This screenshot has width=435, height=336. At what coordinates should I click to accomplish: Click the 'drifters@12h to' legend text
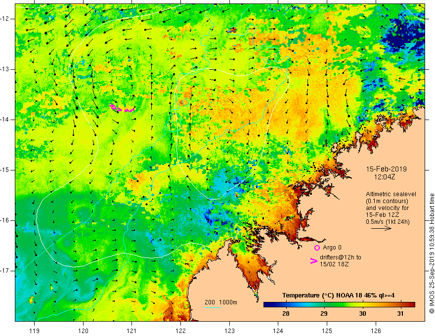(x=341, y=257)
